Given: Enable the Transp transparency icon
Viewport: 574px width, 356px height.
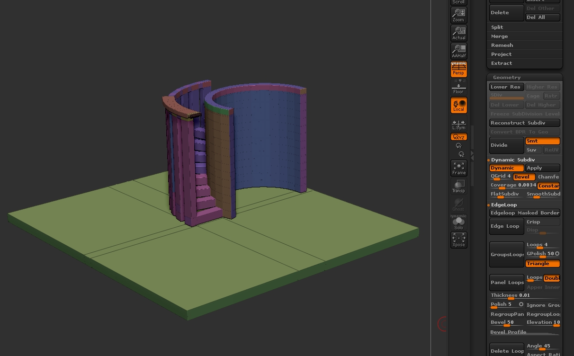Looking at the screenshot, I should tap(458, 187).
